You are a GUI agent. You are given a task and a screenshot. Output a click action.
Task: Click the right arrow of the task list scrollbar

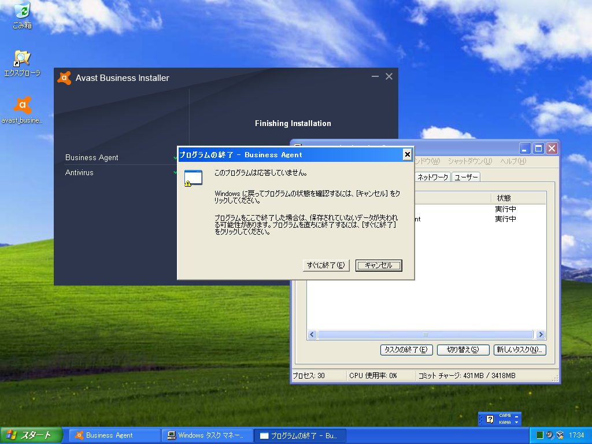point(541,335)
